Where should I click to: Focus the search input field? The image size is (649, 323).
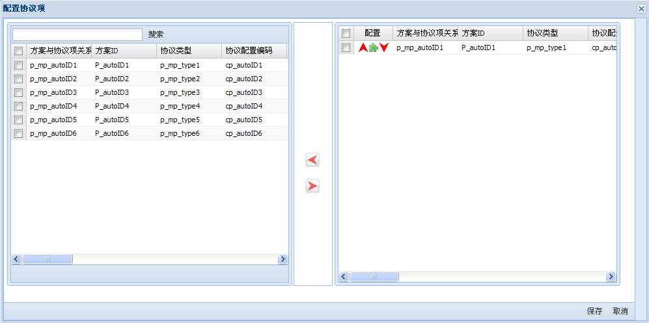click(77, 34)
